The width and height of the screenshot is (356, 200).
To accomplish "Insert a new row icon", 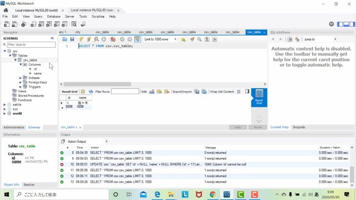I will tap(159, 92).
